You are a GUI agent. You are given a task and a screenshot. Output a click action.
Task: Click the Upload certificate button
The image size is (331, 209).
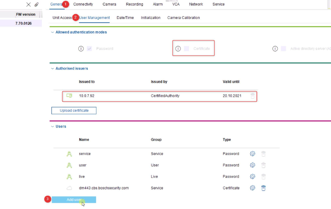[x=74, y=111]
